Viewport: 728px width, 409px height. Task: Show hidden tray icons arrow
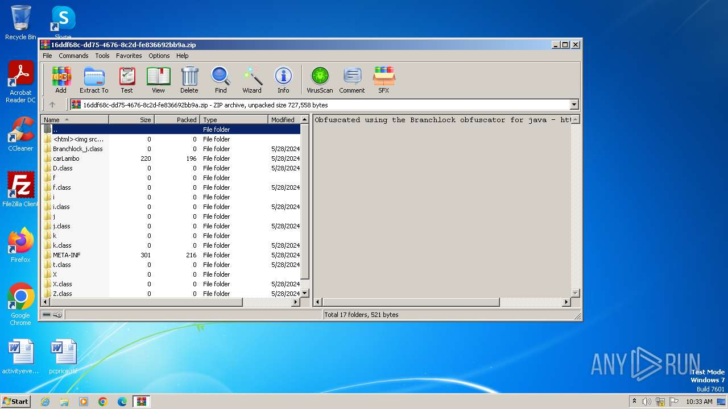click(634, 401)
